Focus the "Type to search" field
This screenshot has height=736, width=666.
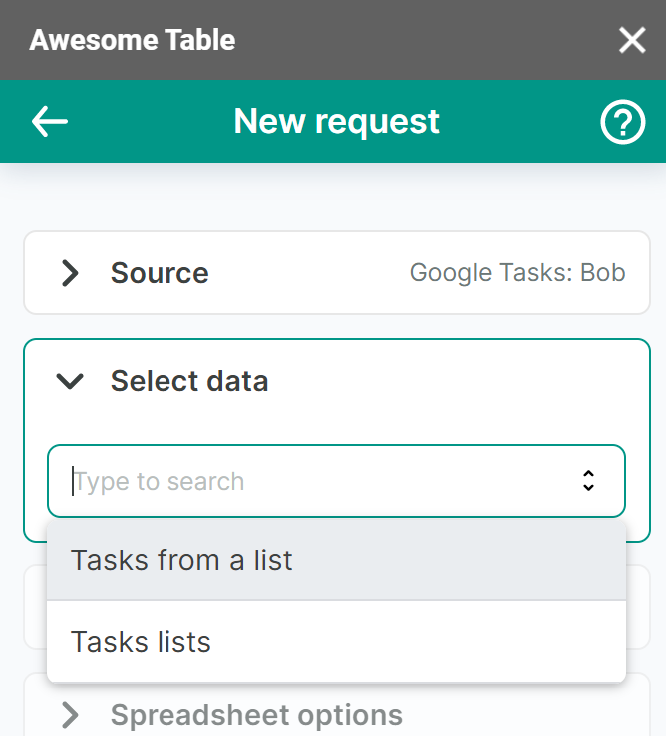299,481
